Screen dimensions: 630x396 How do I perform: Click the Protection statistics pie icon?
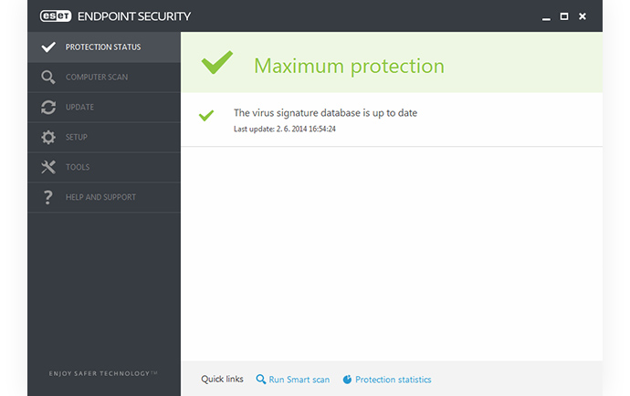tap(347, 380)
